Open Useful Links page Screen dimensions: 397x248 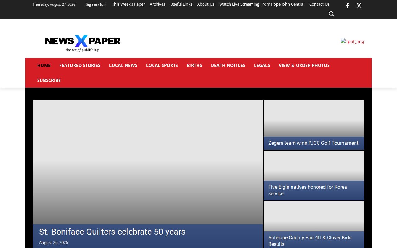(181, 4)
